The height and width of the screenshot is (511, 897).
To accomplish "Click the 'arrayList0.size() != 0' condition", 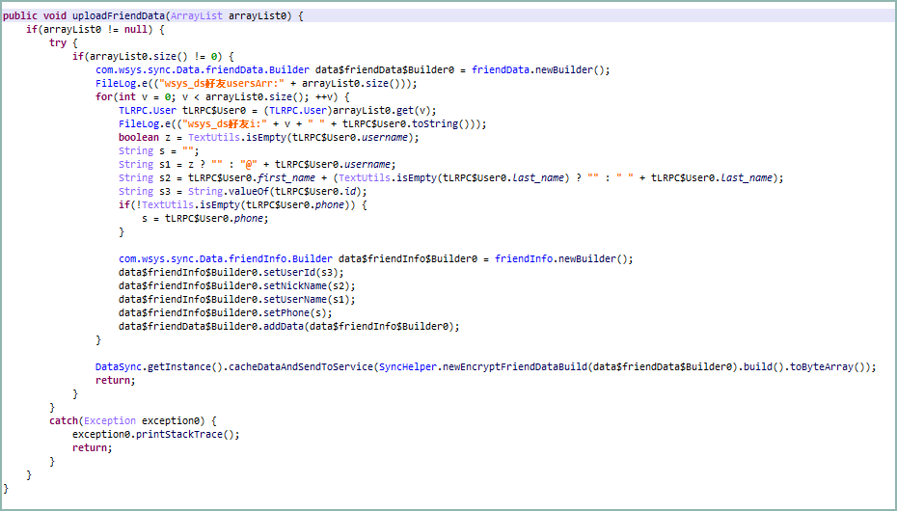I will [x=153, y=57].
